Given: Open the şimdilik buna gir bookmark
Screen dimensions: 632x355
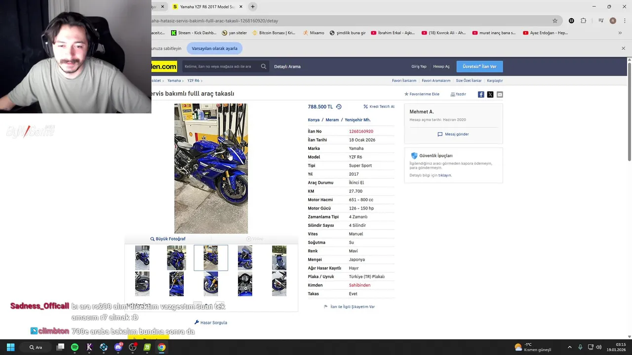Looking at the screenshot, I should [x=348, y=33].
